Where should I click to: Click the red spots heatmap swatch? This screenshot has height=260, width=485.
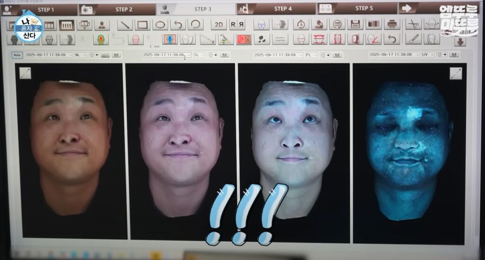[244, 39]
